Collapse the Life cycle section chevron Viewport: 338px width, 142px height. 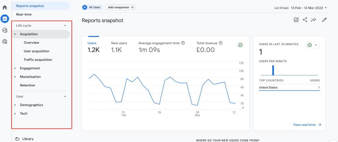65,26
